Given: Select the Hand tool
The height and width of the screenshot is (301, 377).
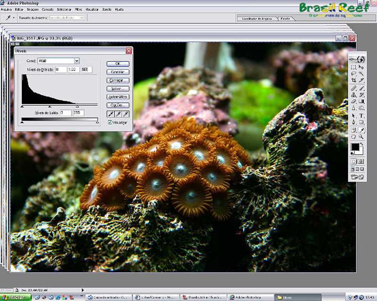Looking at the screenshot, I should coord(353,136).
